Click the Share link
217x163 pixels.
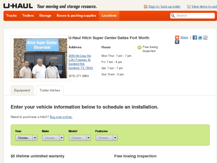[x=184, y=37]
